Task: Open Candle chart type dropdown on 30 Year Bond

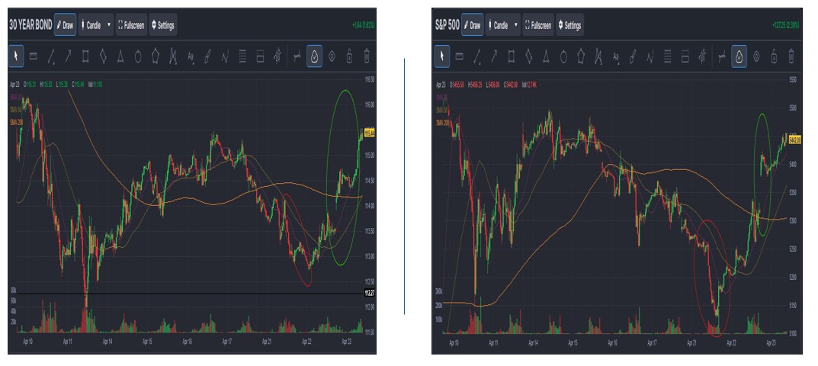Action: [97, 25]
